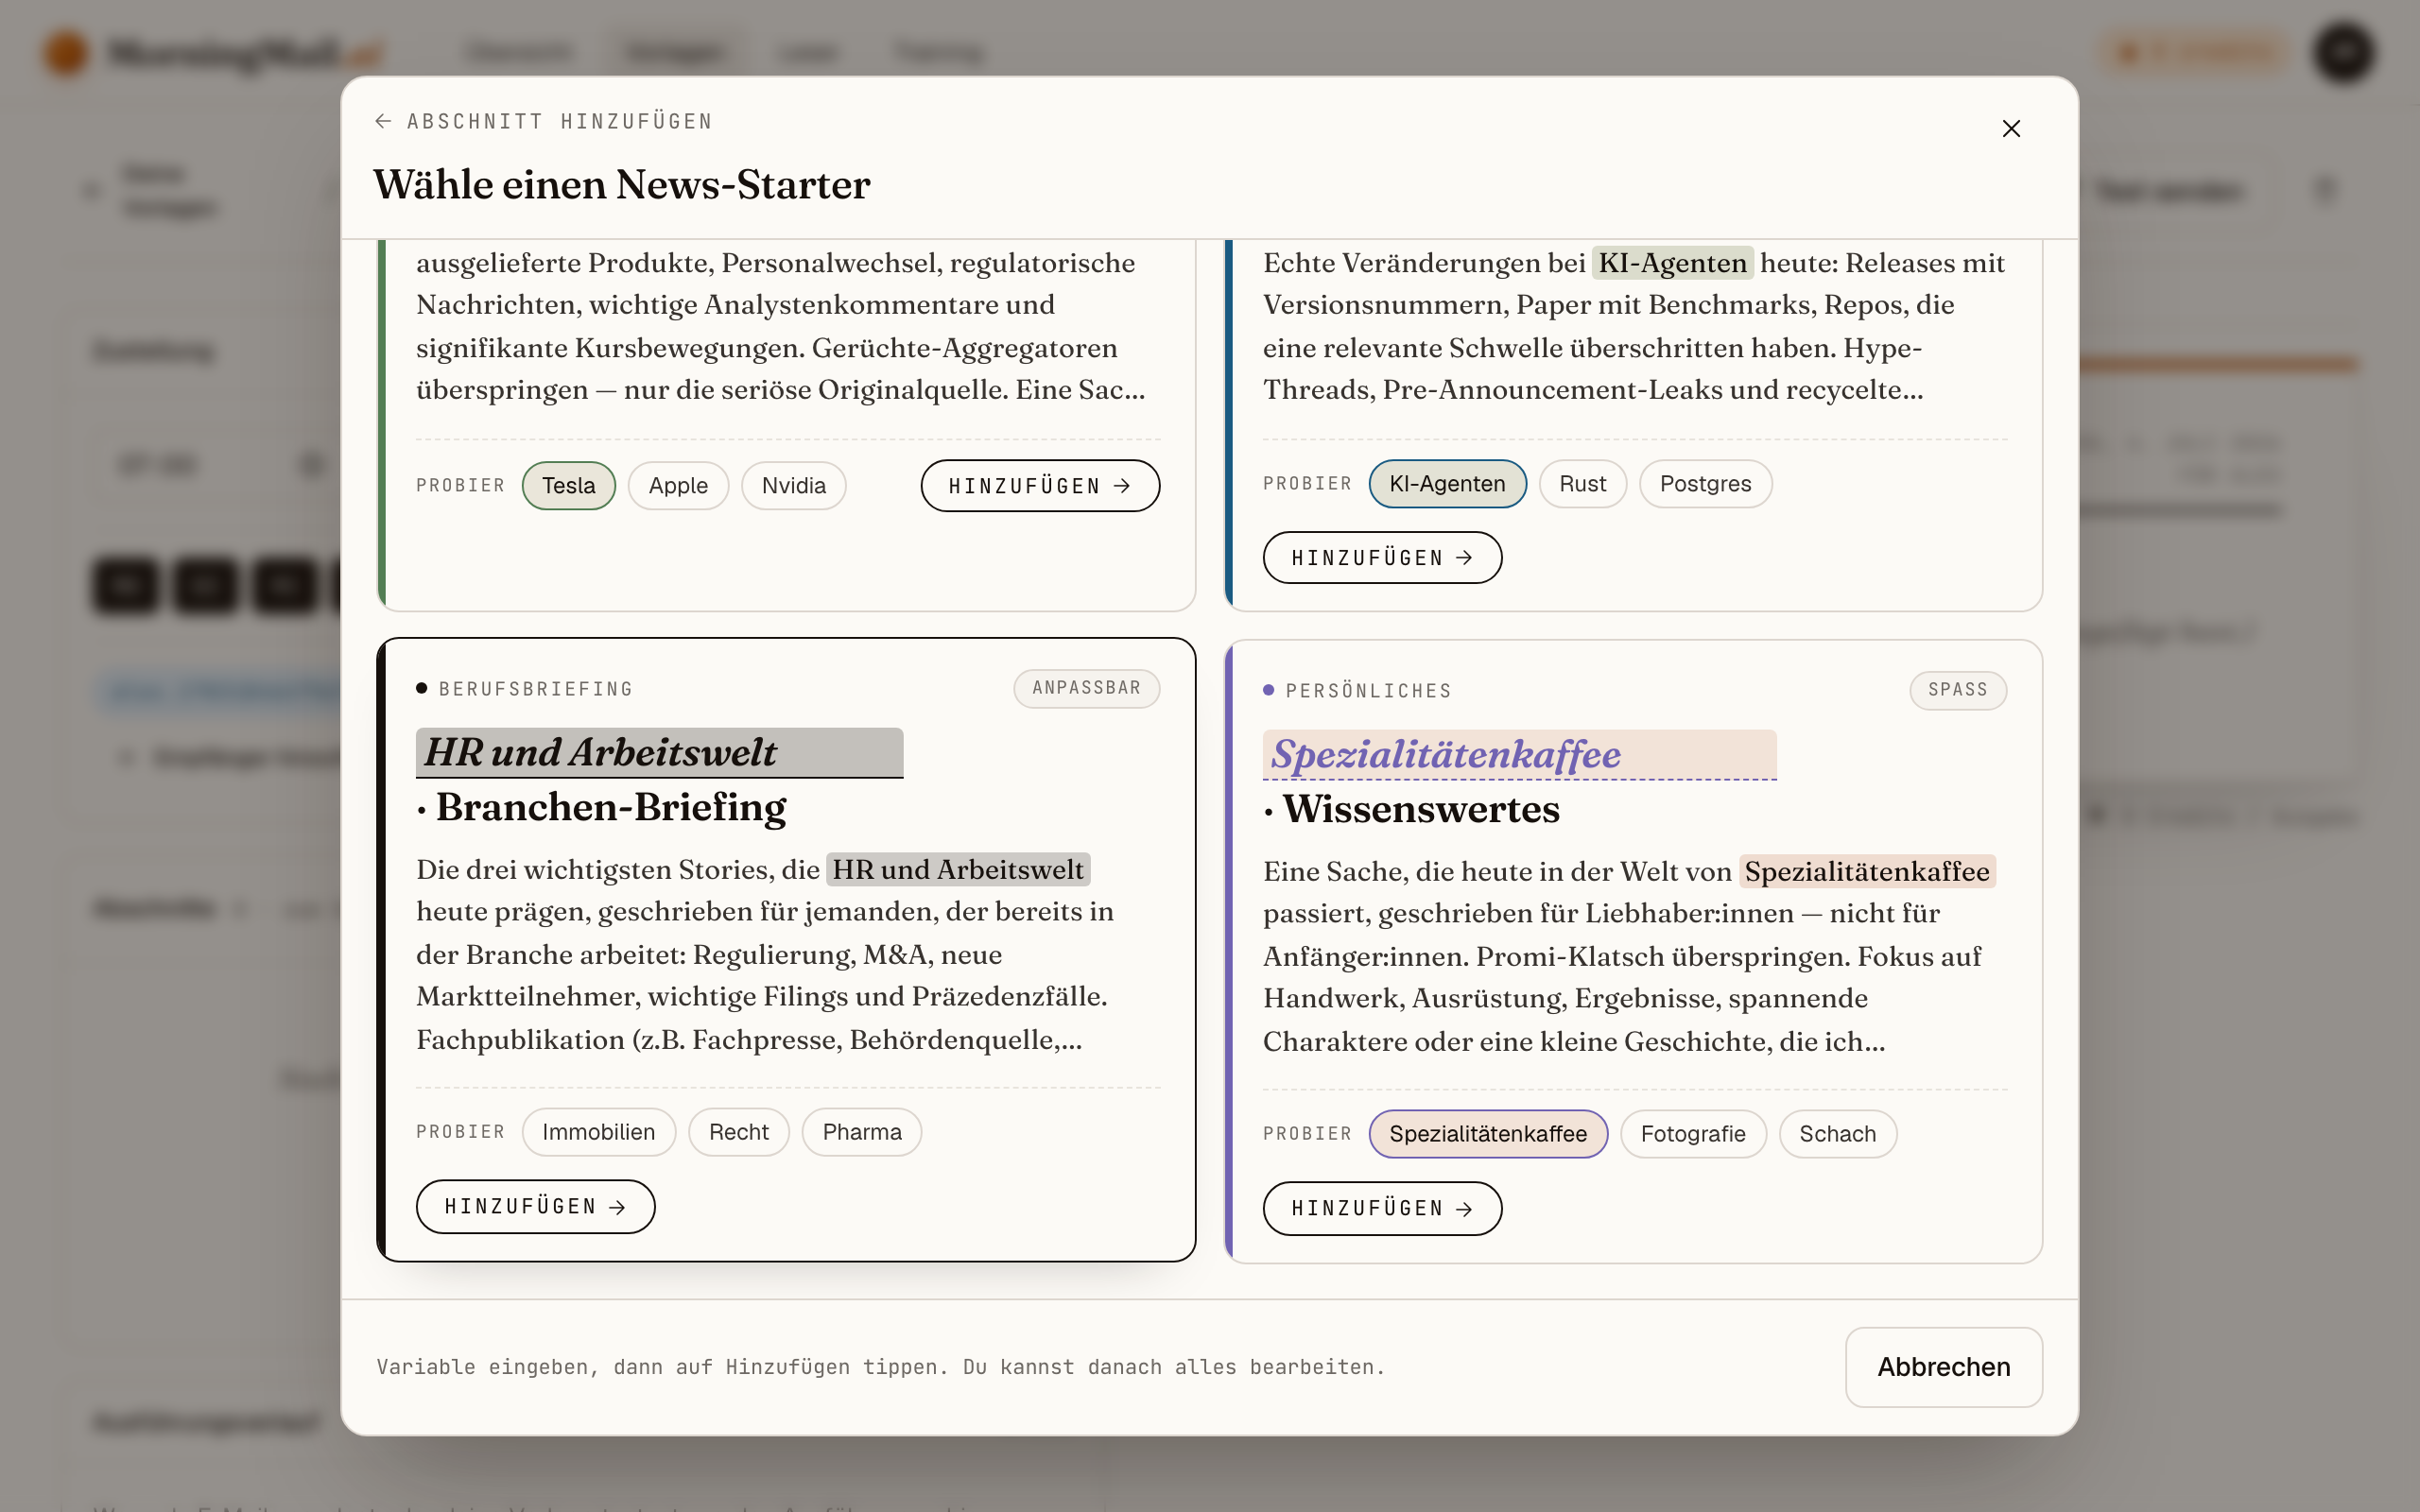Click the Abbrechen button
This screenshot has height=1512, width=2420.
click(1943, 1366)
